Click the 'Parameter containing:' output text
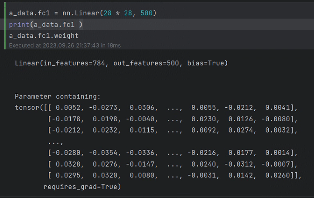Viewport: 314px width, 198px height. coord(58,96)
